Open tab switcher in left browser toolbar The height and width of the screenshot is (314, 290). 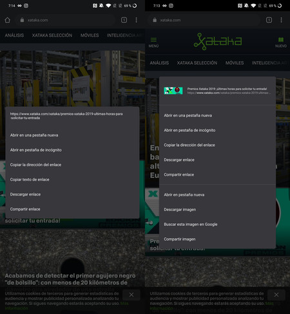pos(124,20)
